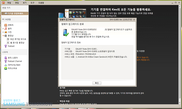Image resolution: width=182 pixels, height=109 pixels.
Task: Click the SHV-E160S Ver. 12.03.27.02 text
Action: 121,20
